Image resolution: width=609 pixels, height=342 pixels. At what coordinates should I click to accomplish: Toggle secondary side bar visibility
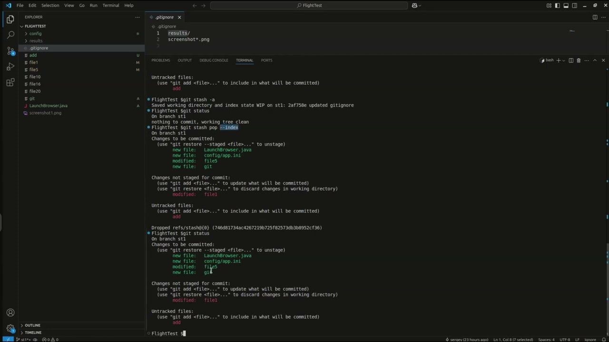coord(574,5)
